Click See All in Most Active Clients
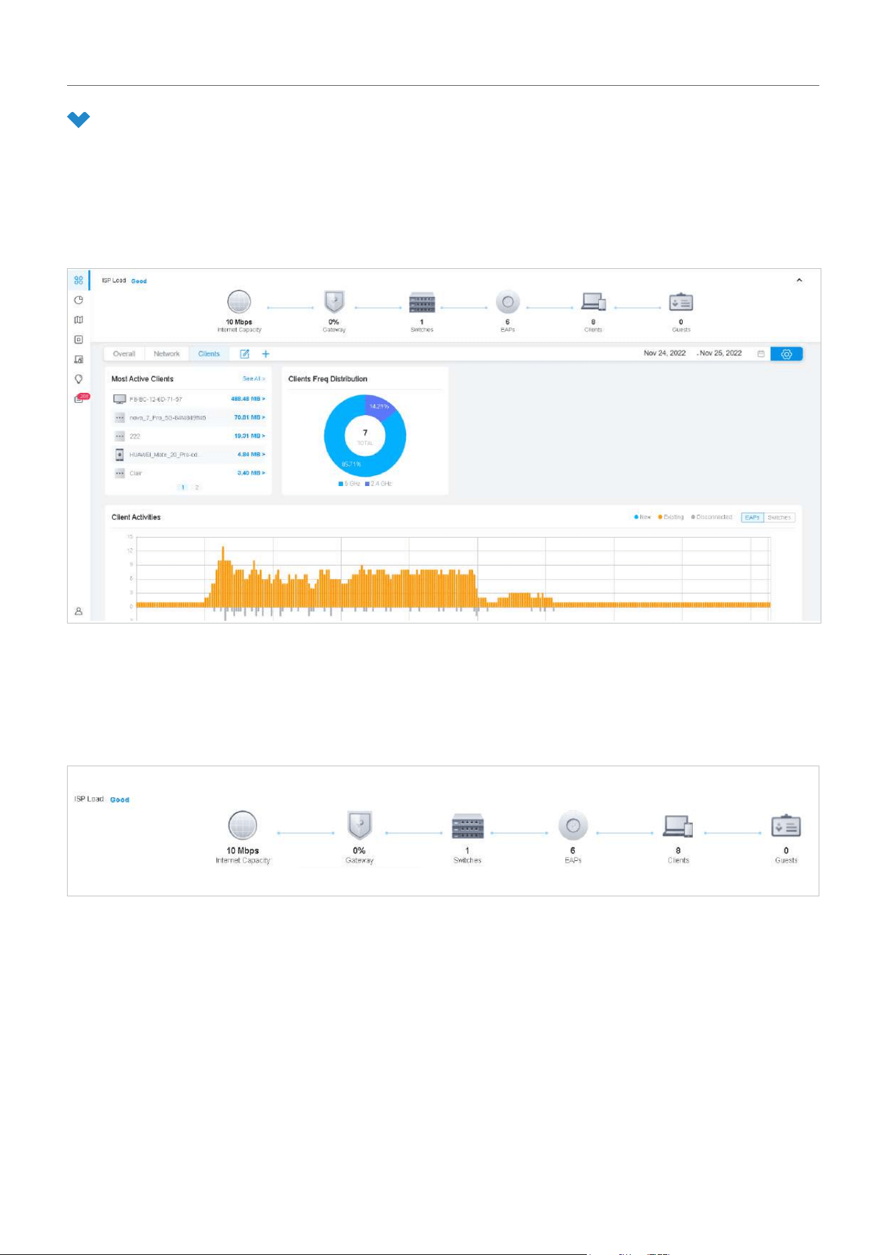This screenshot has height=1255, width=887. pos(254,379)
